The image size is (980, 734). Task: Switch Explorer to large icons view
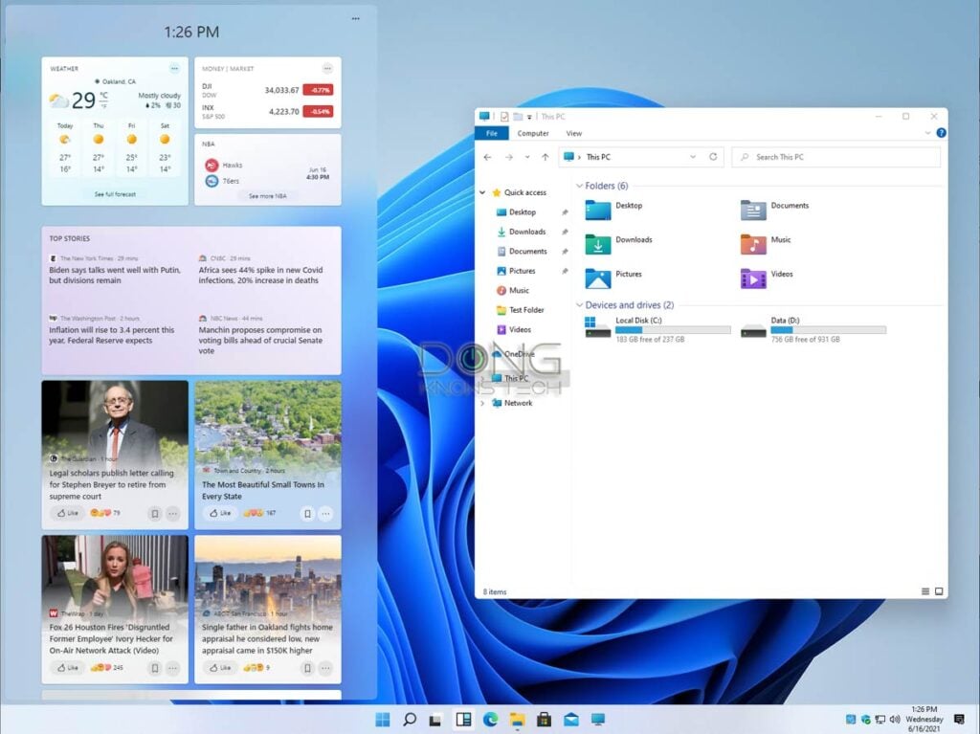(x=939, y=591)
